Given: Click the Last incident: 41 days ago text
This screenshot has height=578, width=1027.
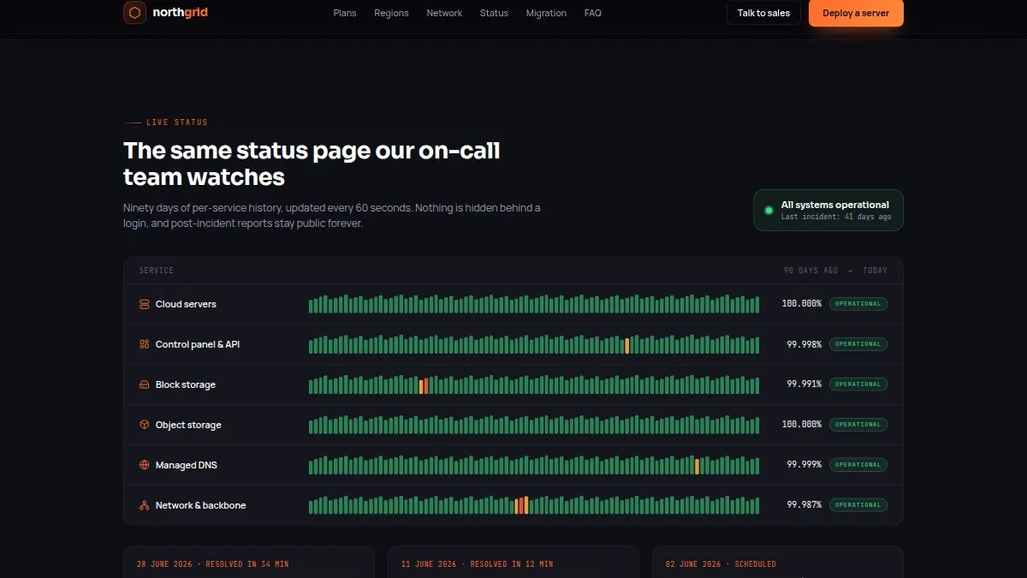Looking at the screenshot, I should [x=836, y=217].
